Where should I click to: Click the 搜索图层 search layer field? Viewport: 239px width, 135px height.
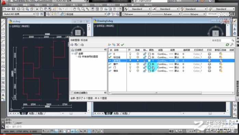coord(221,40)
